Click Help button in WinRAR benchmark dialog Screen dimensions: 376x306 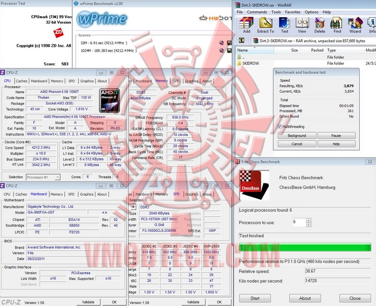[x=336, y=144]
